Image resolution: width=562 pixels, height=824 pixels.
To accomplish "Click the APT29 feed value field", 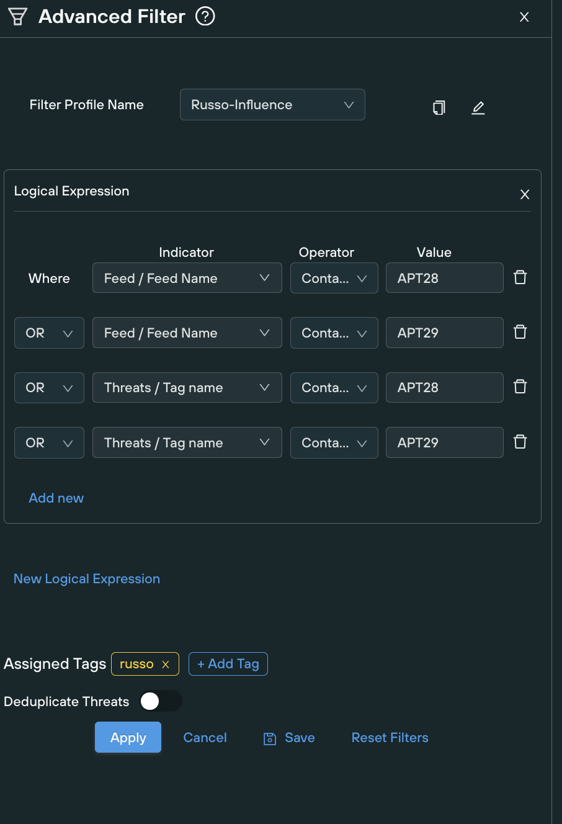I will [x=444, y=333].
